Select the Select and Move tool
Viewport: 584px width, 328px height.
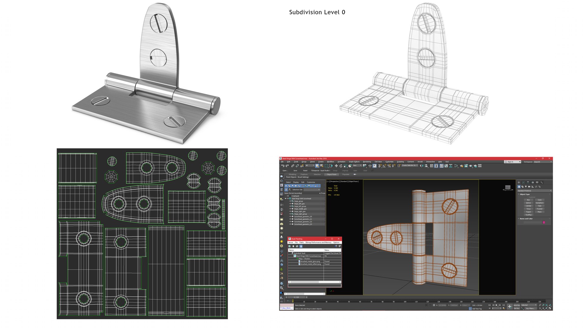tap(336, 166)
